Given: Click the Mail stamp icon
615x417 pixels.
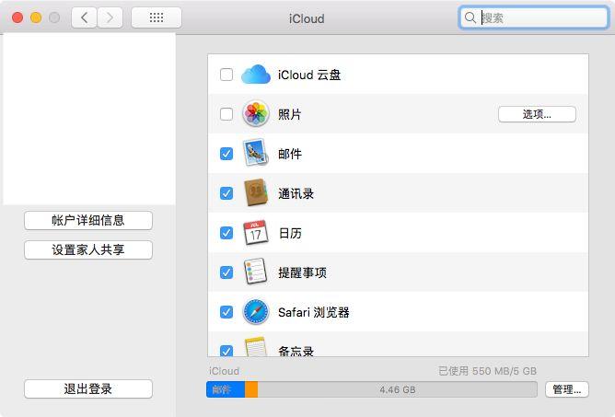Looking at the screenshot, I should coord(256,154).
